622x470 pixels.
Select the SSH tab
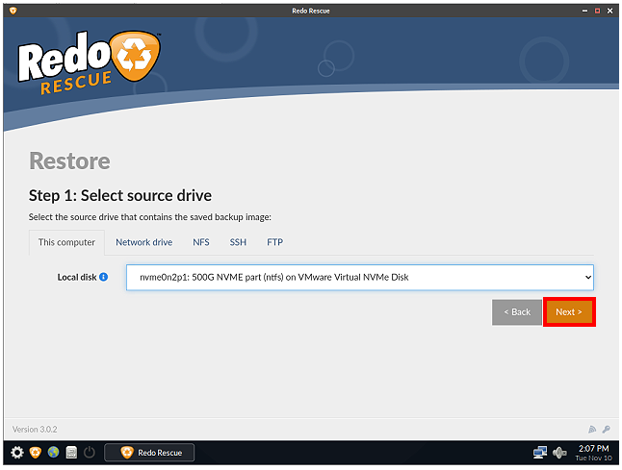[x=238, y=242]
